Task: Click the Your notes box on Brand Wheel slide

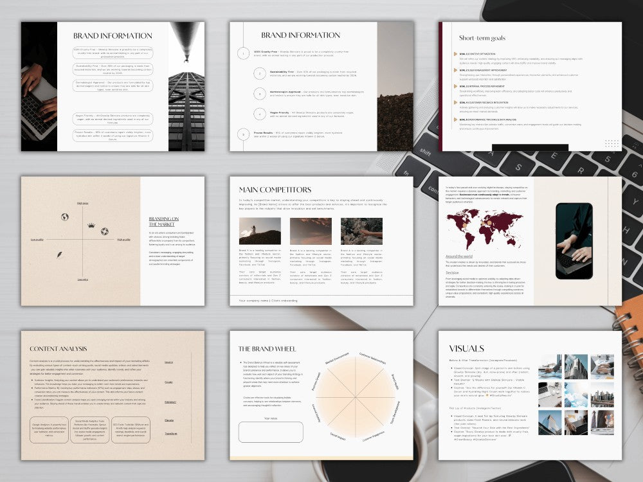Action: [270, 432]
